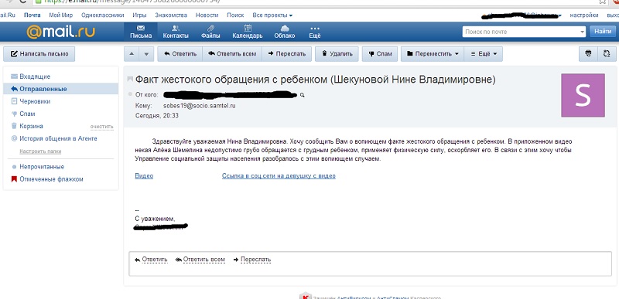Image resolution: width=619 pixels, height=299 pixels.
Task: Click the search icon beside sender address
Action: (303, 95)
